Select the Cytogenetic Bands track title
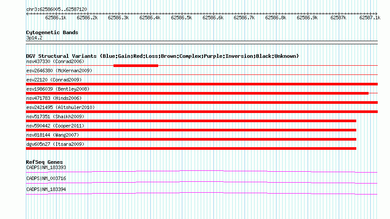This screenshot has width=390, height=219. 52,32
